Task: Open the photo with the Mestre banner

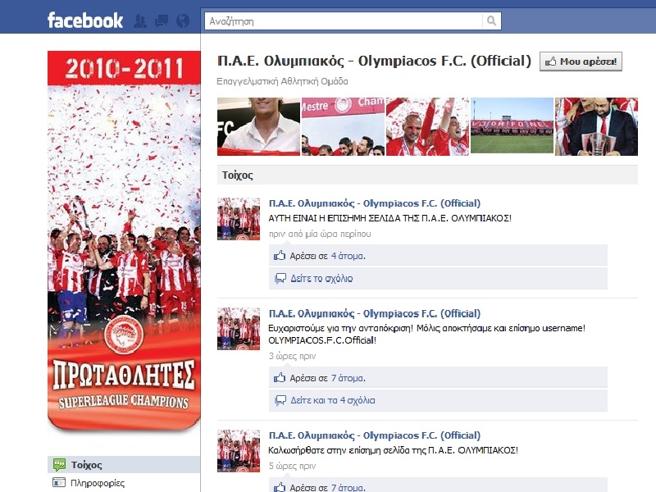Action: pyautogui.click(x=343, y=127)
